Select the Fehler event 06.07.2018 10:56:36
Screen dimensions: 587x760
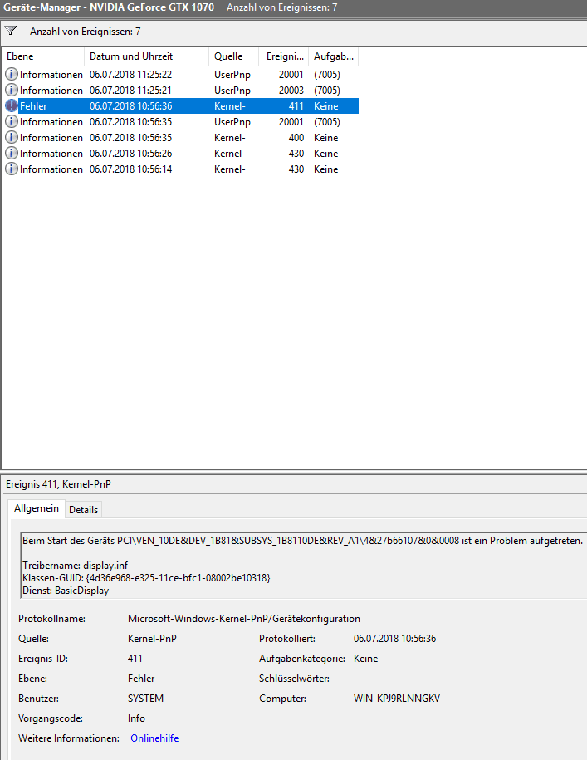click(x=181, y=105)
